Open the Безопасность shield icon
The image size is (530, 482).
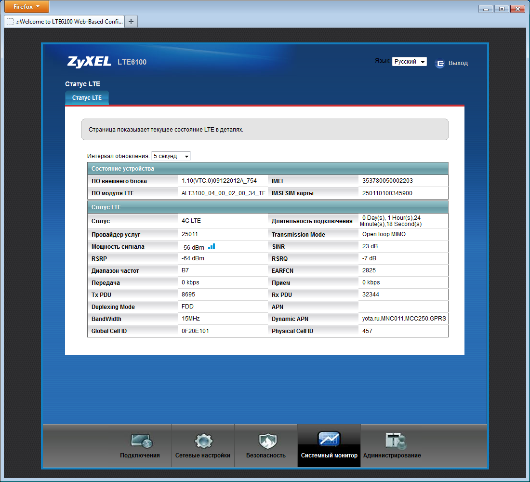pyautogui.click(x=267, y=441)
